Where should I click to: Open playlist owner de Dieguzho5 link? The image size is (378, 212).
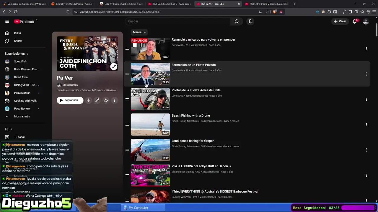70,85
